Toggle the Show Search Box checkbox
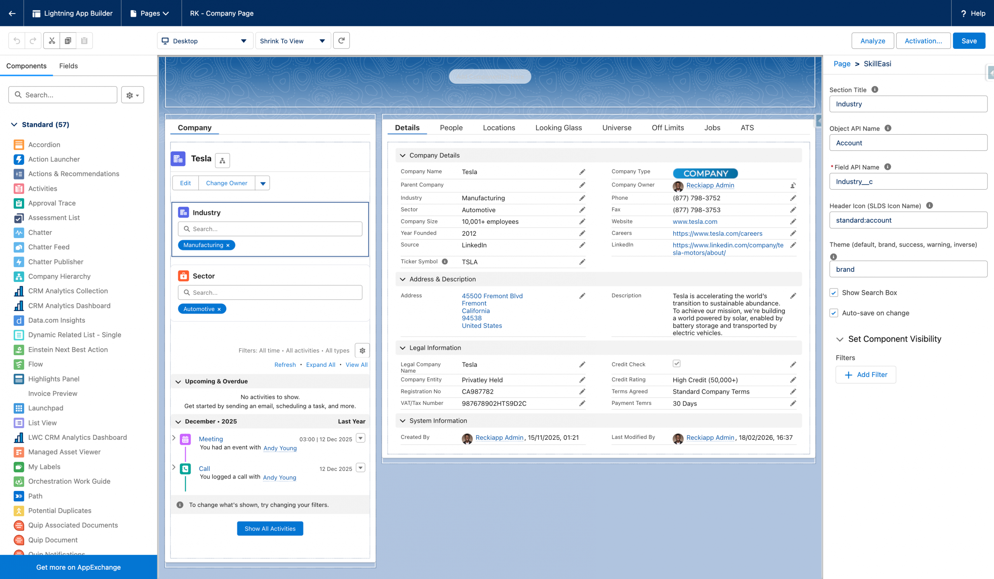This screenshot has height=579, width=994. 834,293
